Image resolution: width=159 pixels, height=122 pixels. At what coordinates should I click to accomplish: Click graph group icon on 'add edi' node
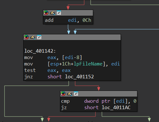59,13
